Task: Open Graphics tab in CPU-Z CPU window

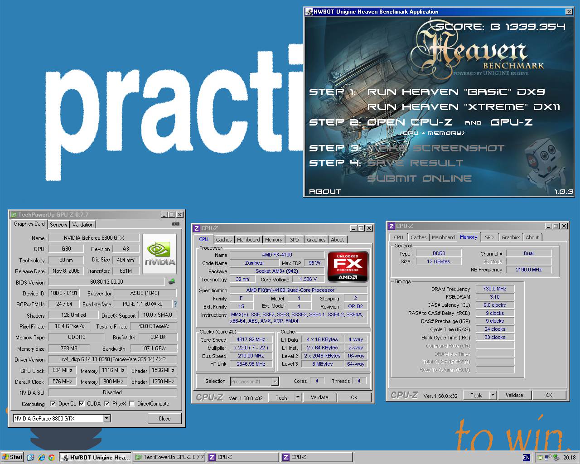Action: (316, 240)
